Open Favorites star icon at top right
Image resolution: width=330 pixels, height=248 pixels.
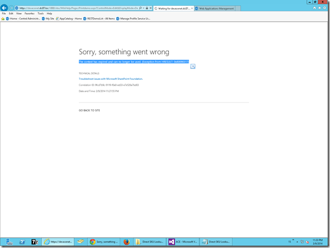(x=319, y=8)
